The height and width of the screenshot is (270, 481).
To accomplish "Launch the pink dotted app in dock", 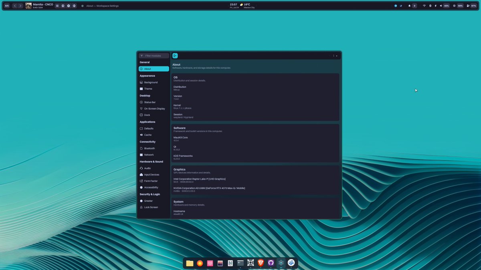I will point(210,263).
